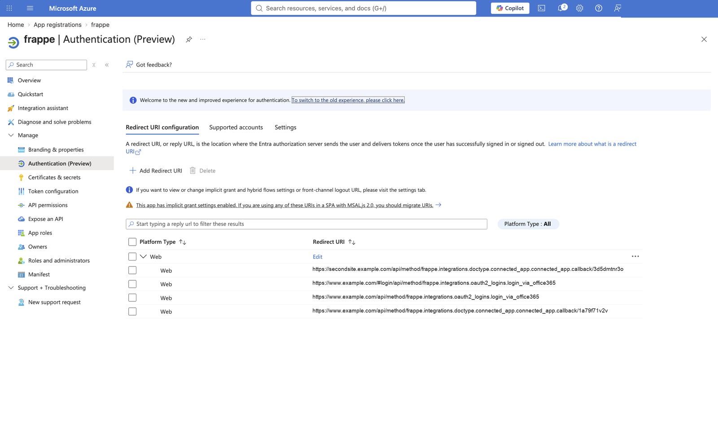718x428 pixels.
Task: Select the www.example.com/api login_via_office365 checkbox
Action: pyautogui.click(x=132, y=298)
